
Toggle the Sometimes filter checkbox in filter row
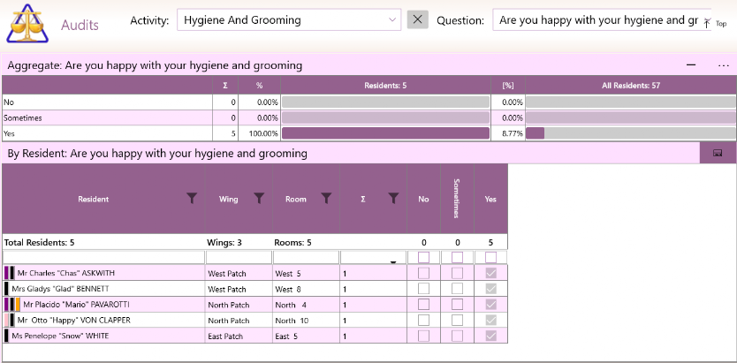tap(458, 257)
